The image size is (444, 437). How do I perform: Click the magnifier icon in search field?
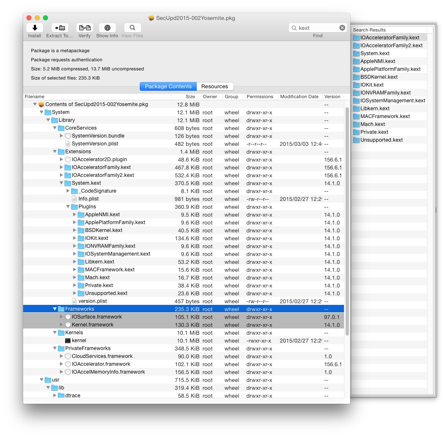(x=294, y=28)
